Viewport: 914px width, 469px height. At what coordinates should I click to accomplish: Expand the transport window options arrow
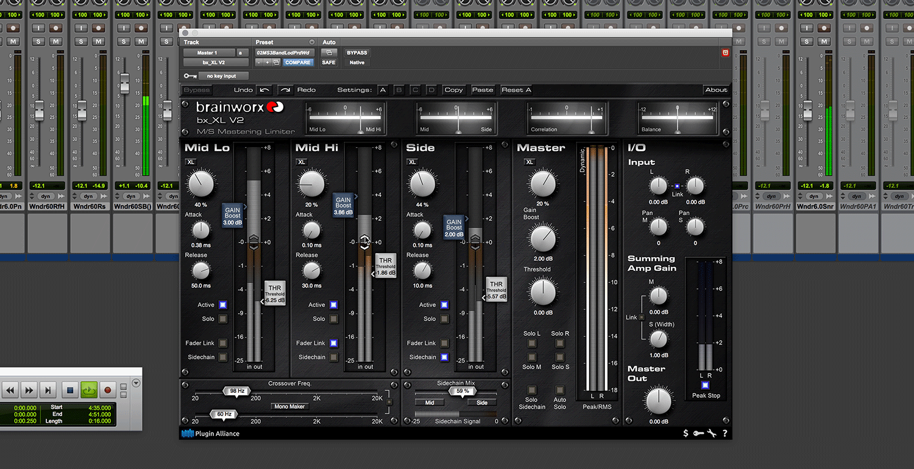coord(136,383)
